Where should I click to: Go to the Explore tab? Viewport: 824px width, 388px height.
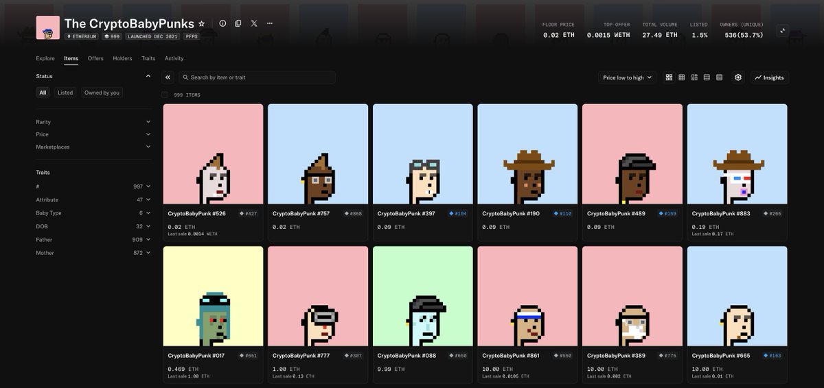[x=45, y=58]
